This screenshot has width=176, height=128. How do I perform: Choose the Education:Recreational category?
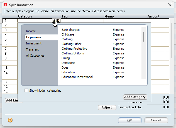click(x=77, y=77)
